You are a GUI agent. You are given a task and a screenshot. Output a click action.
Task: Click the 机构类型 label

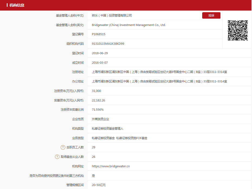point(78,129)
